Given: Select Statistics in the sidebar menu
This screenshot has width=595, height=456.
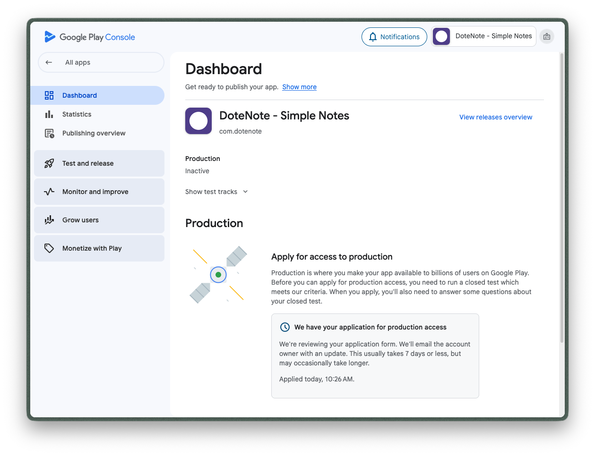Looking at the screenshot, I should pyautogui.click(x=77, y=114).
